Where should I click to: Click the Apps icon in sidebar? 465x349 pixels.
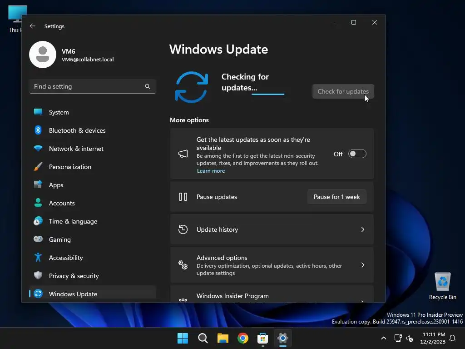point(38,184)
